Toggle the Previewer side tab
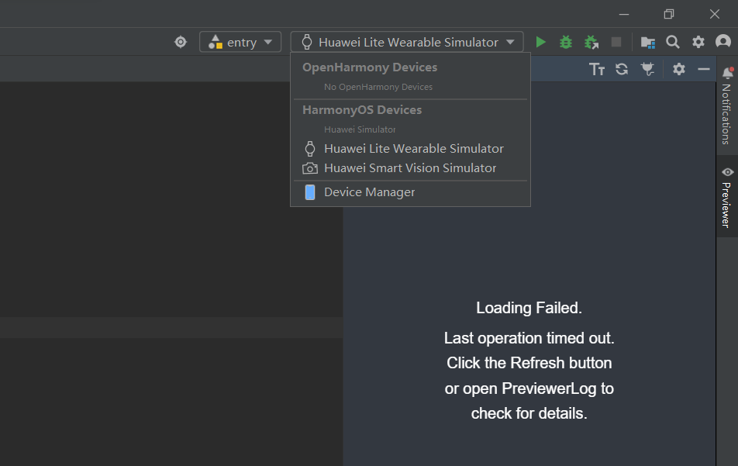 (726, 197)
